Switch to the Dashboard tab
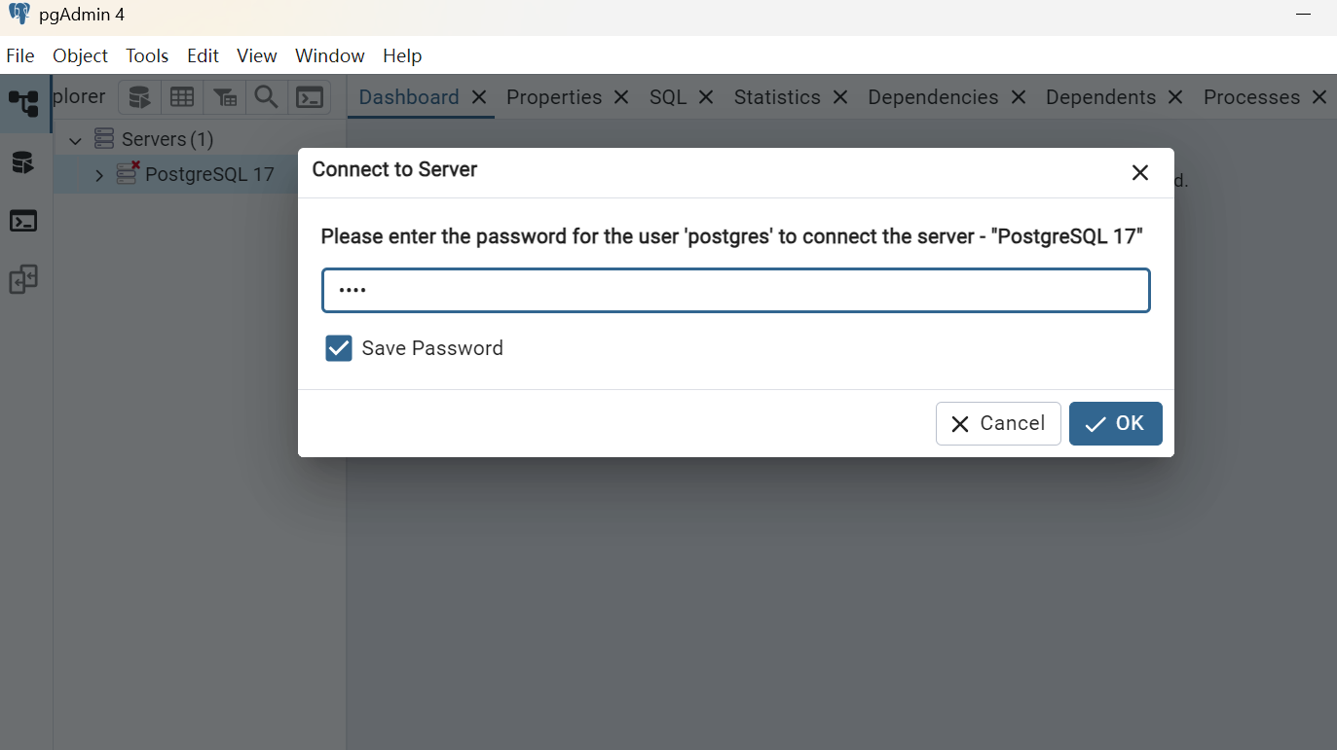This screenshot has height=750, width=1337. click(x=409, y=97)
